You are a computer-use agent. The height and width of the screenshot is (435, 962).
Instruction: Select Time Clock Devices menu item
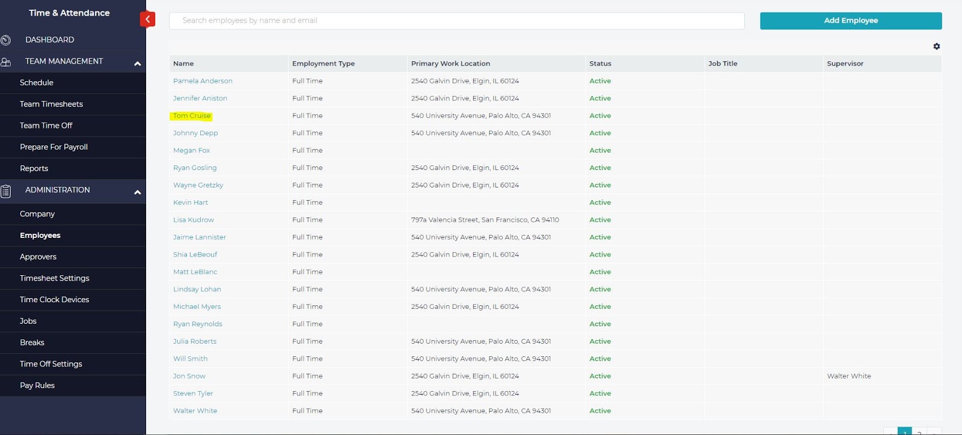[54, 300]
